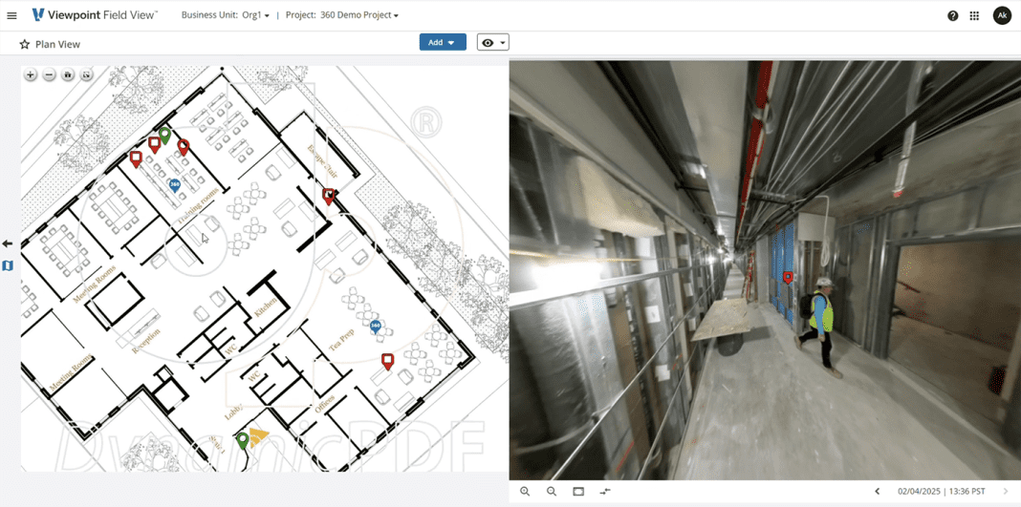Open the AK user profile menu
1021x507 pixels.
[x=1001, y=15]
